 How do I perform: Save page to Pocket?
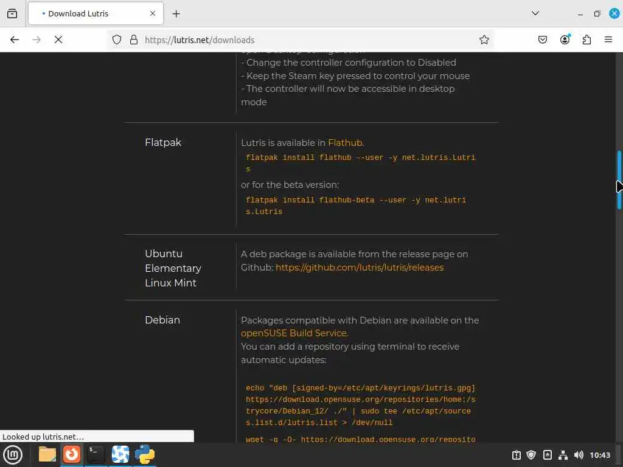coord(542,40)
